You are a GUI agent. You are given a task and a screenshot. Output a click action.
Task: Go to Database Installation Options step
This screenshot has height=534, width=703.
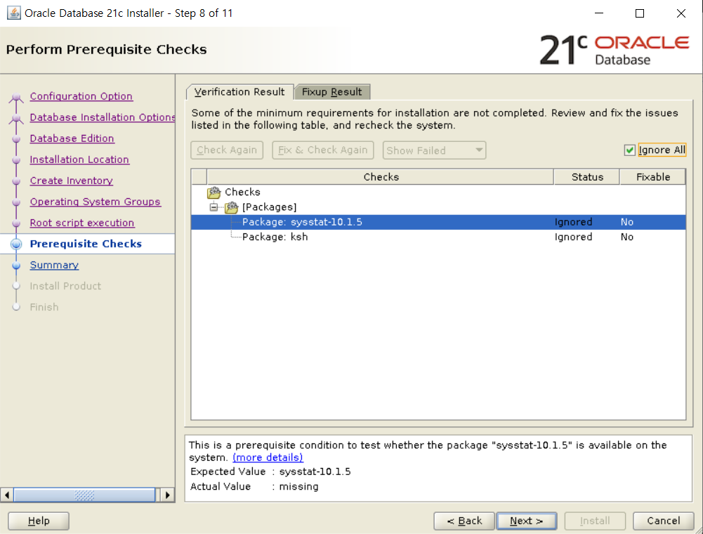pyautogui.click(x=103, y=117)
